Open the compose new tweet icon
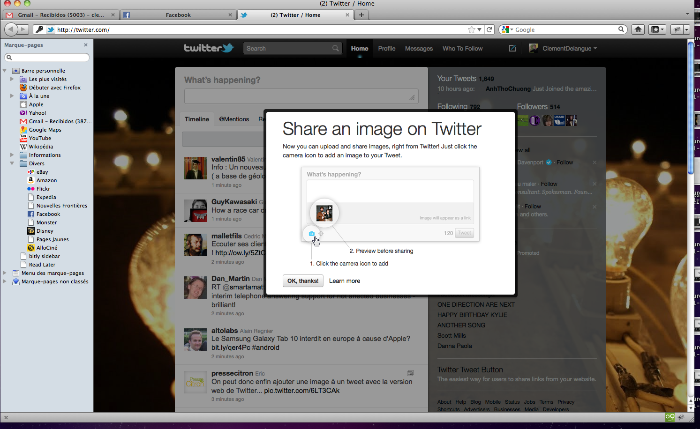This screenshot has height=429, width=700. coord(512,48)
